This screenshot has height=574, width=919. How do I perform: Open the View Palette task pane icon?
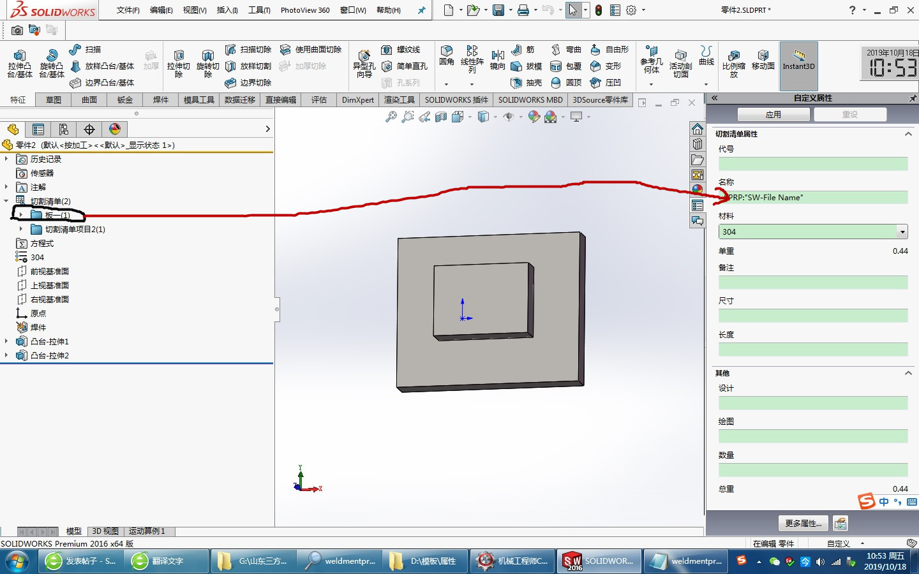(698, 175)
